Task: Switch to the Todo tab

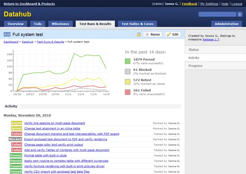Action: (x=38, y=24)
